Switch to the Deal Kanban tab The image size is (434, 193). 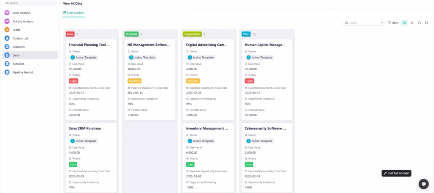pyautogui.click(x=74, y=13)
